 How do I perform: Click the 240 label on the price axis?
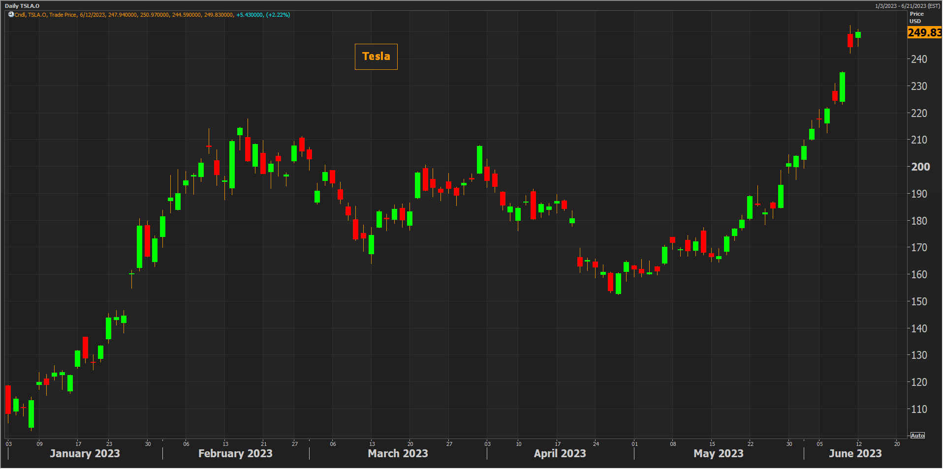coord(919,59)
